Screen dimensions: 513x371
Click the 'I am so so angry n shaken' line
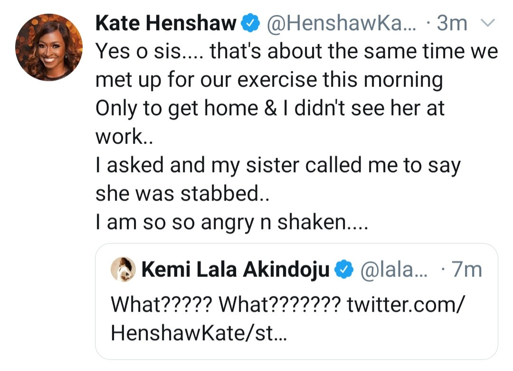(x=232, y=222)
